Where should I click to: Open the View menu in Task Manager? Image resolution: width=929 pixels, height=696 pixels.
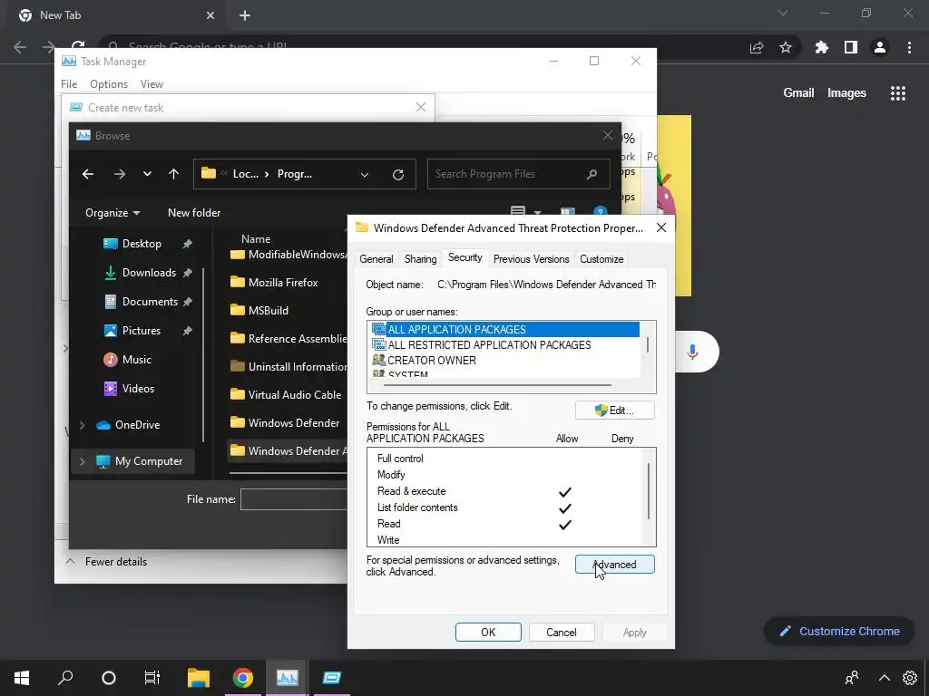tap(152, 84)
